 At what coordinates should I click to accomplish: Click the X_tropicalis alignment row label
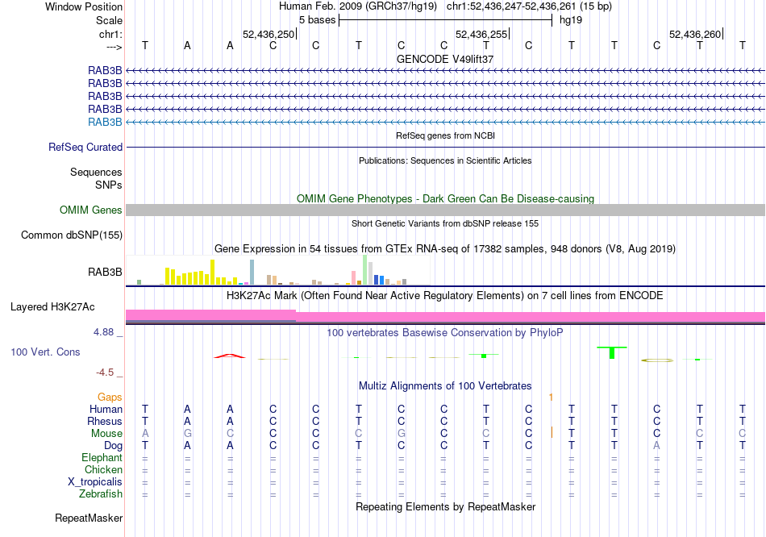point(95,482)
